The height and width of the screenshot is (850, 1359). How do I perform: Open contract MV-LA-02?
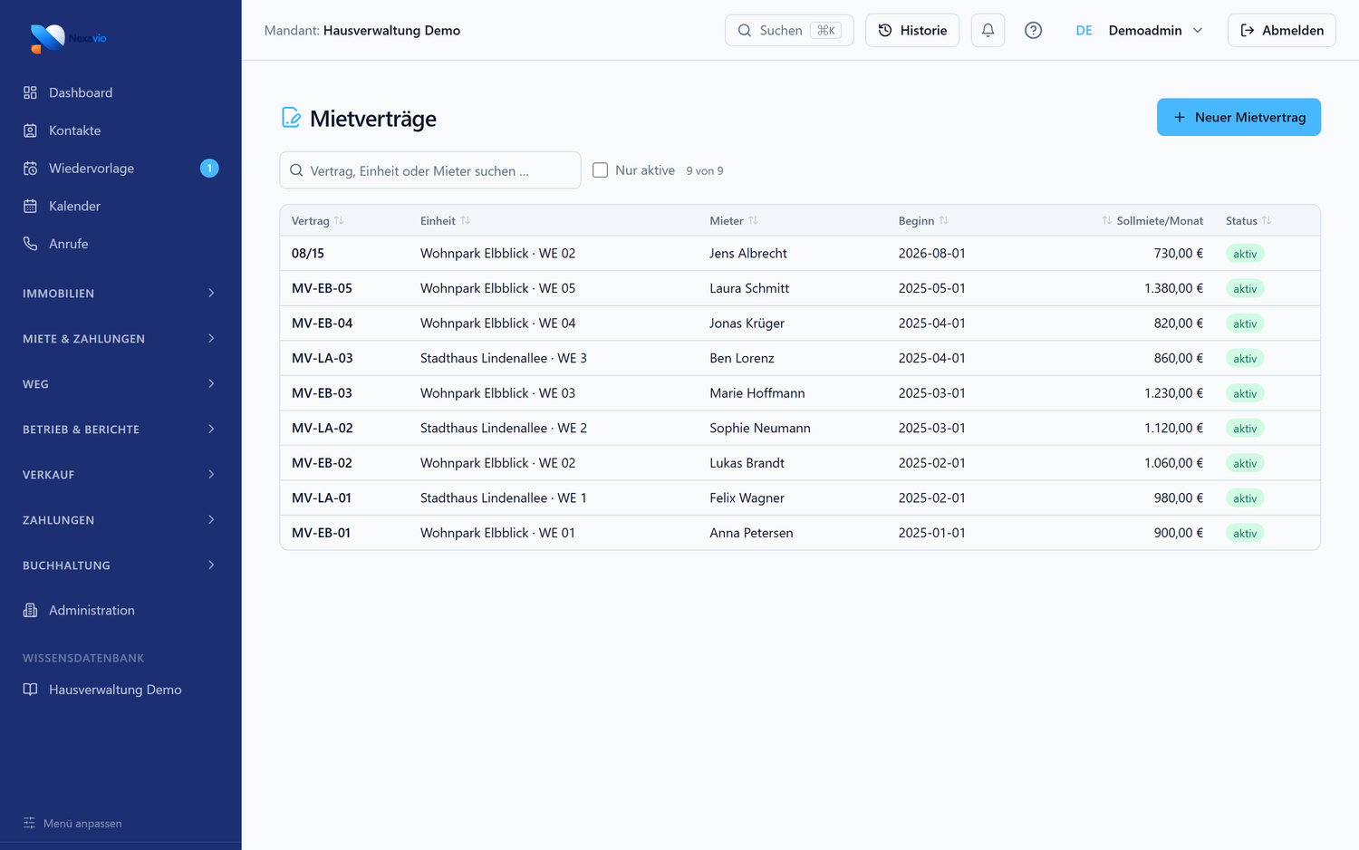pyautogui.click(x=322, y=428)
